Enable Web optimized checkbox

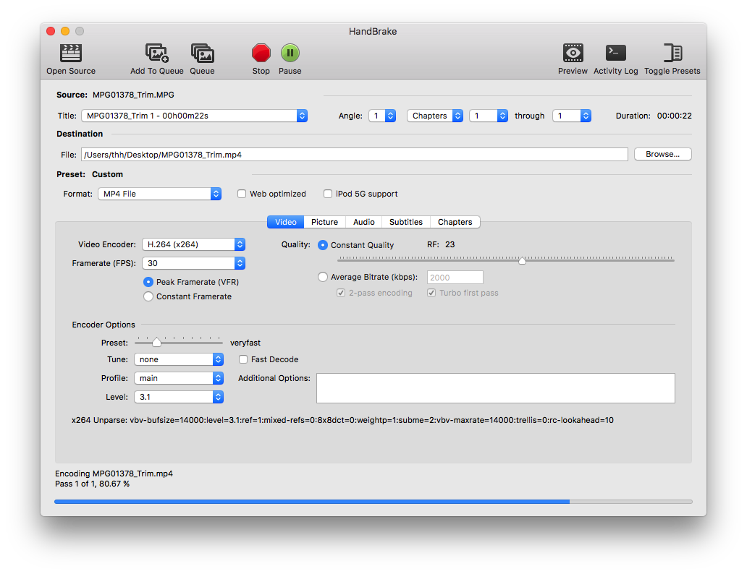(x=242, y=194)
